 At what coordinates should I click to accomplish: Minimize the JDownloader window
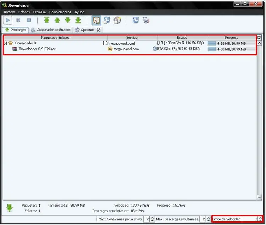[238, 4]
